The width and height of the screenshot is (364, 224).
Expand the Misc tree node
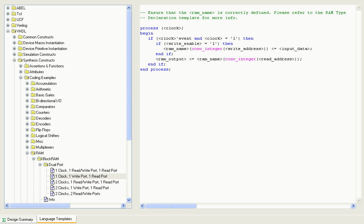pyautogui.click(x=27, y=141)
